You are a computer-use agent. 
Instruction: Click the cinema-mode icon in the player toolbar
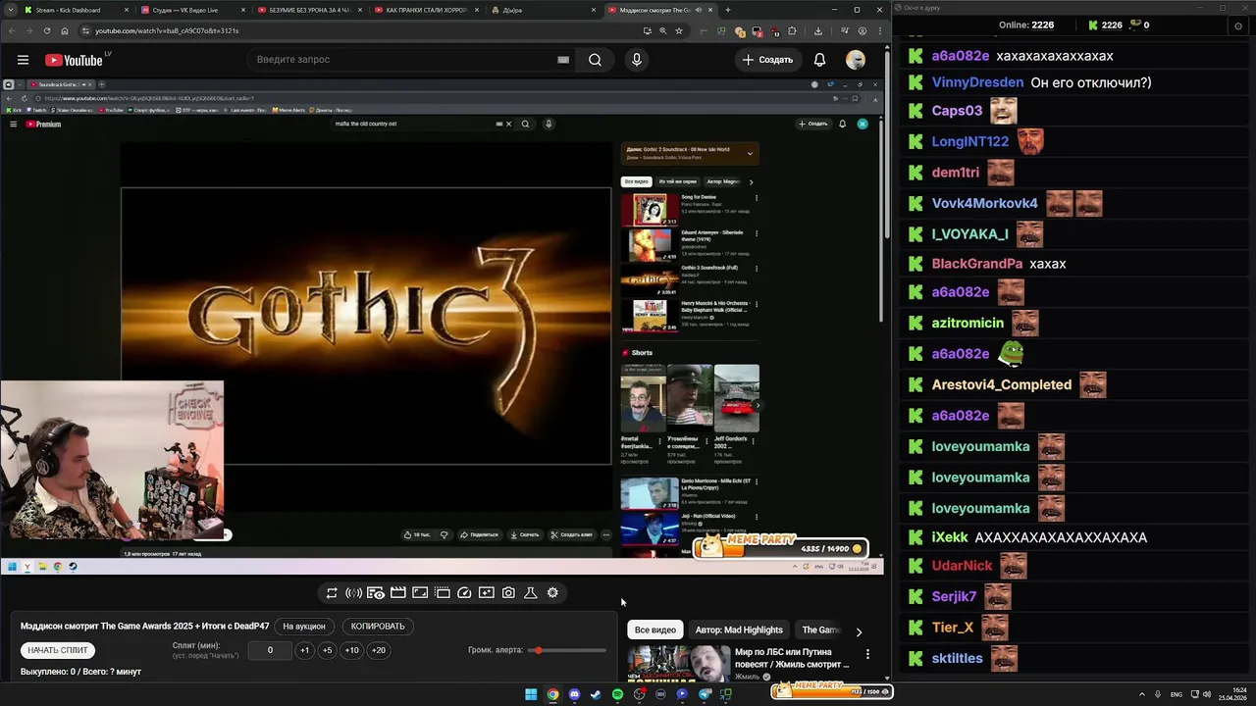click(443, 592)
